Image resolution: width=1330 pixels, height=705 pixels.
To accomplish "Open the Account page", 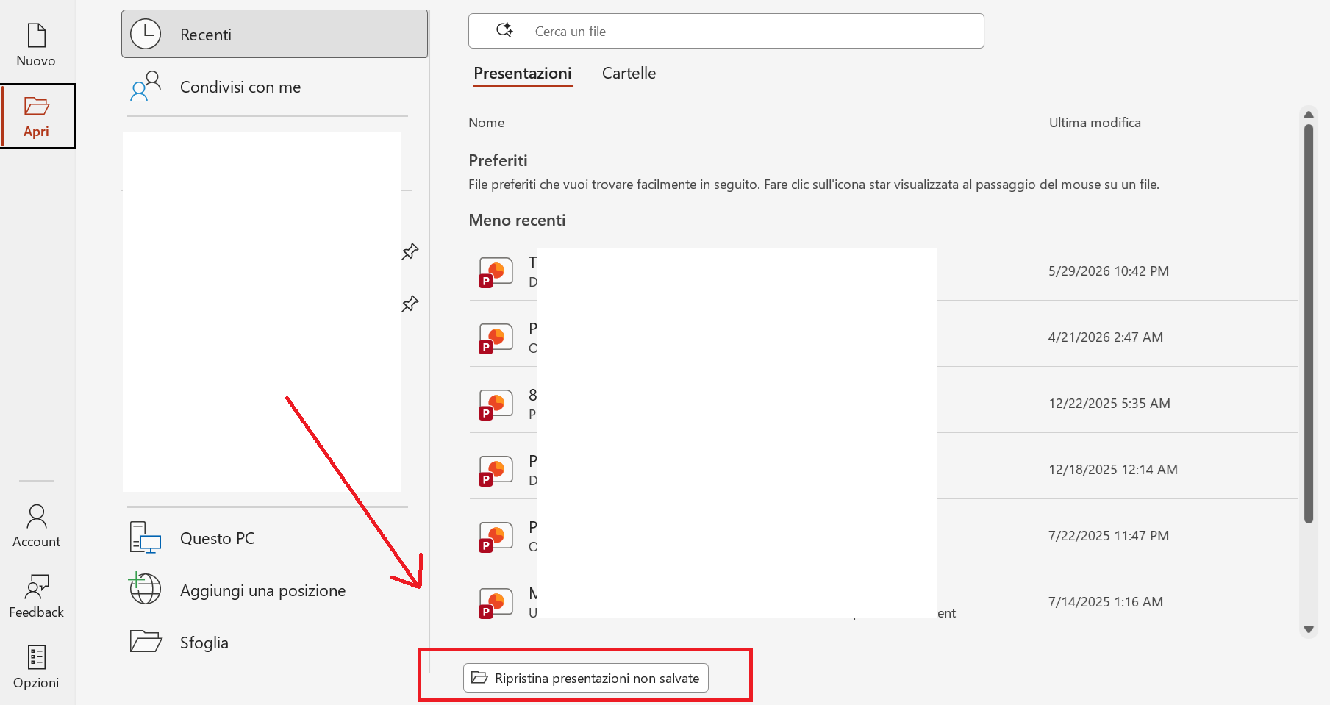I will pos(36,526).
